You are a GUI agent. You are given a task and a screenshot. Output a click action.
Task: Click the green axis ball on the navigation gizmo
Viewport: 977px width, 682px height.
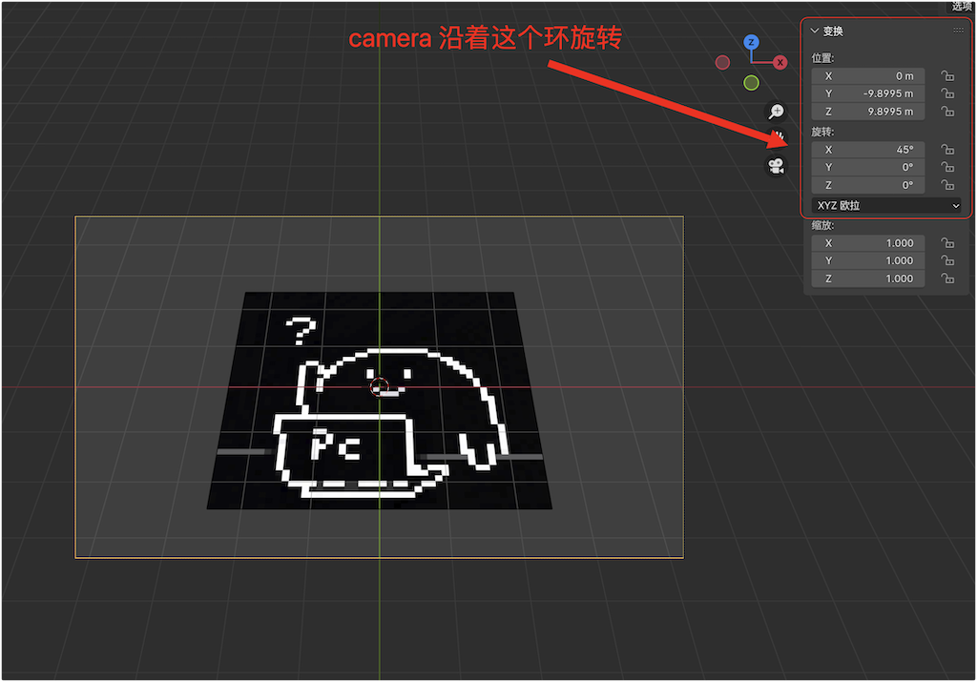coord(751,82)
